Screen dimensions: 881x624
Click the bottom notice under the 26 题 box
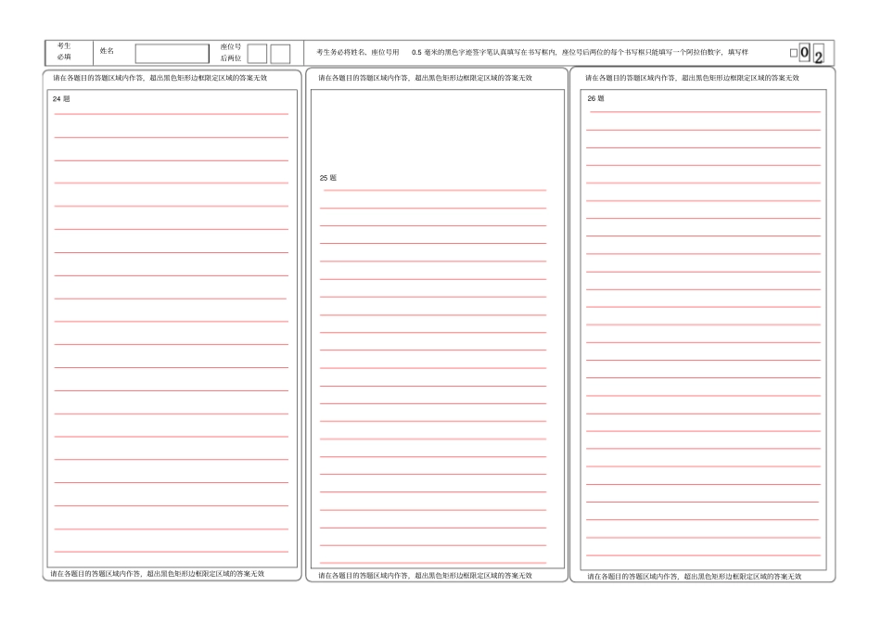coord(695,577)
